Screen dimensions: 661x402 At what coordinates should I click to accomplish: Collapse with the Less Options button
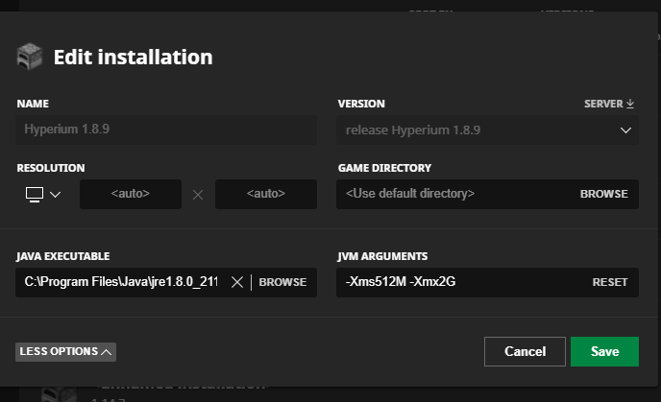click(65, 352)
